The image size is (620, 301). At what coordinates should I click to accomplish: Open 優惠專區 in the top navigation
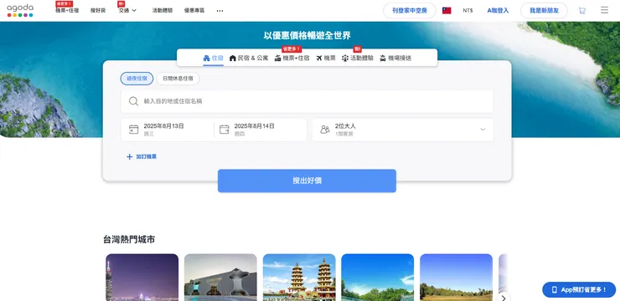pos(194,11)
